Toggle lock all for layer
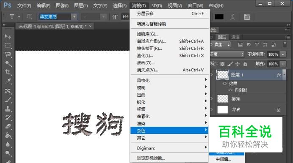Screen dimensions: 293x163 tap(245, 64)
